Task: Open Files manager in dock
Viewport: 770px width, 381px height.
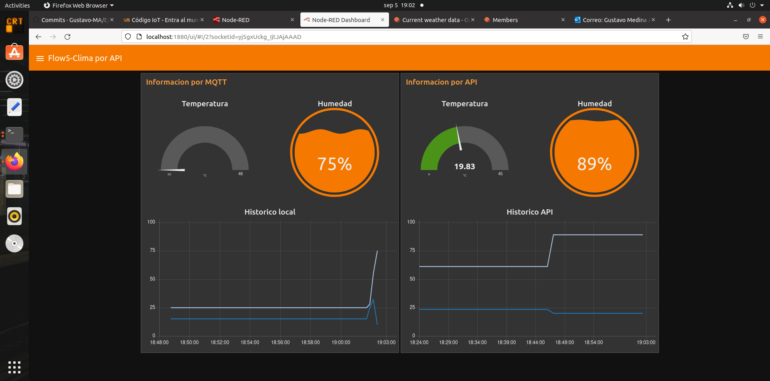Action: (14, 189)
